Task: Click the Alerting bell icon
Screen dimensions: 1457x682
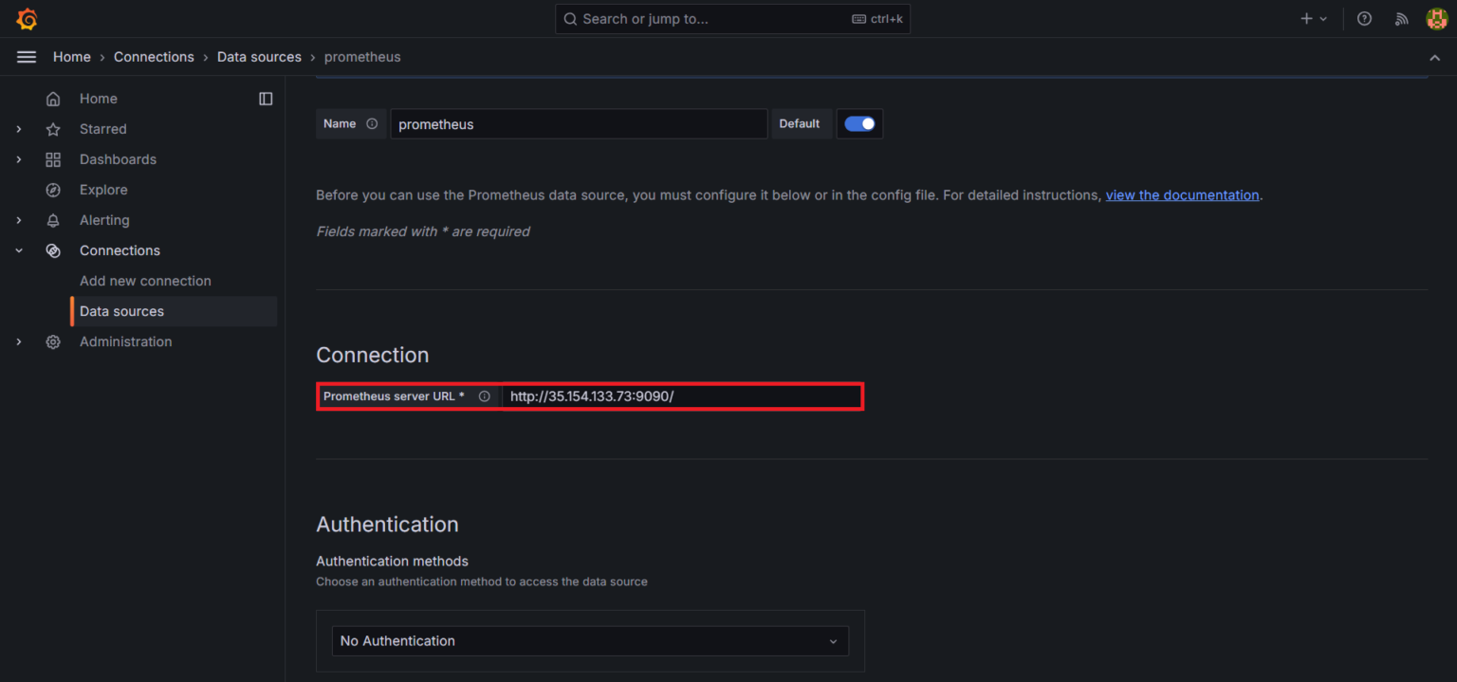Action: click(53, 219)
